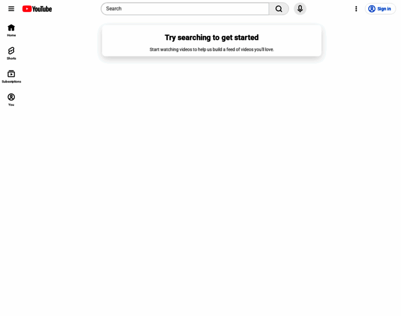
Task: Click the You label text
Action: click(11, 105)
